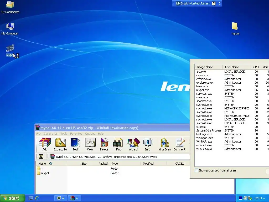Screen dimensions: 269x202
Task: Sort by User Name column in Task Manager
Action: click(237, 67)
